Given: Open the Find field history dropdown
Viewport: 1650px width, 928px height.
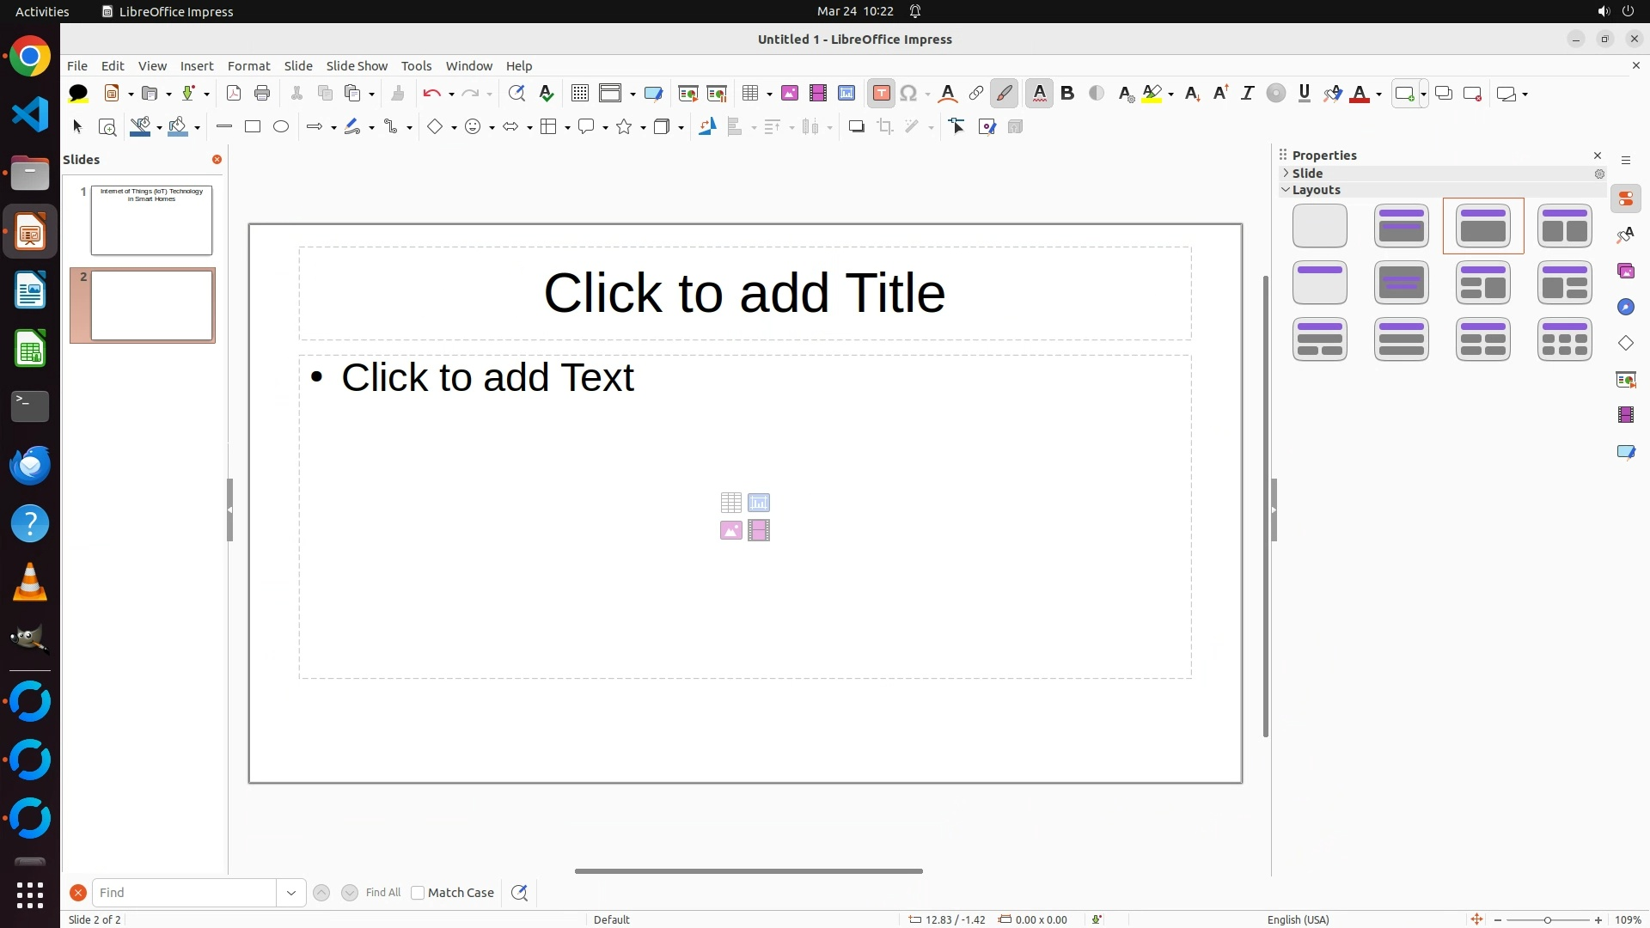Looking at the screenshot, I should click(x=290, y=893).
